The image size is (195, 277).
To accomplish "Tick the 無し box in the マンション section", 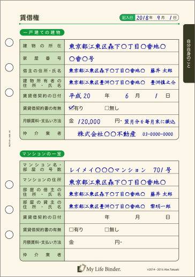I will [107, 230].
